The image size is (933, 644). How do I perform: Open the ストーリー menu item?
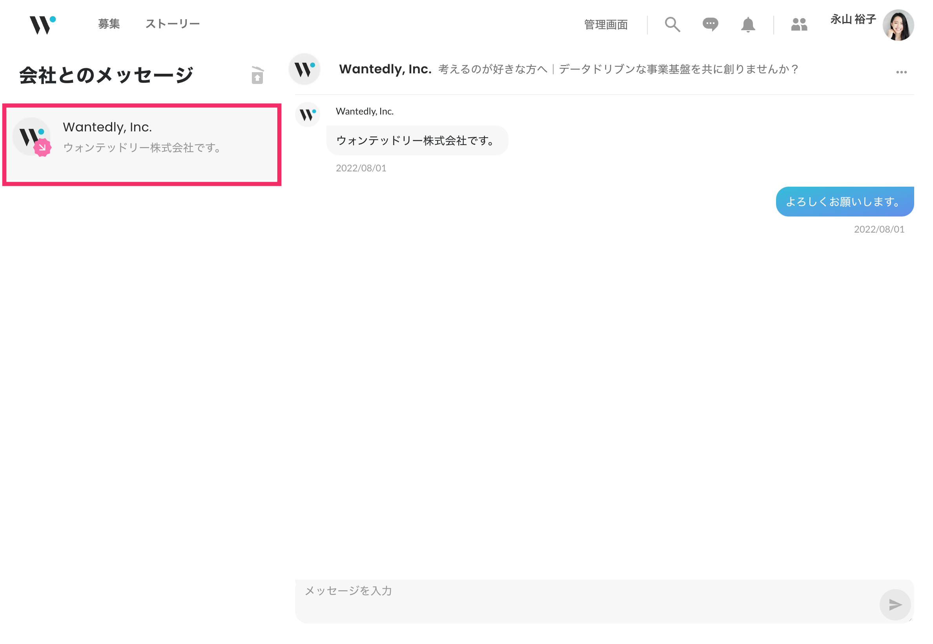173,24
